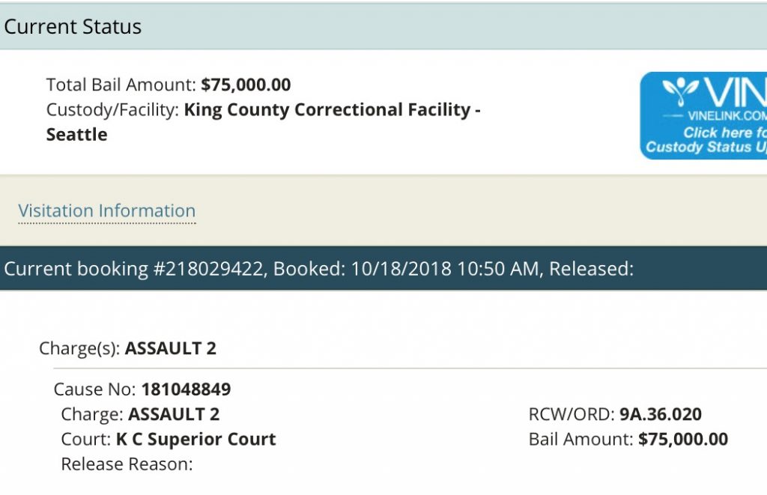Image resolution: width=767 pixels, height=495 pixels.
Task: Click the Total Bail Amount $75,000.00 value
Action: (246, 85)
